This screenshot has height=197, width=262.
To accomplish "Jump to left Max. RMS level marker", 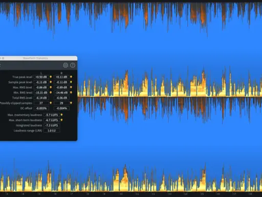I will tap(51, 87).
